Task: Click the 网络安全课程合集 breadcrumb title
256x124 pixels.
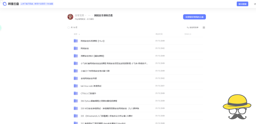Action: [103, 15]
